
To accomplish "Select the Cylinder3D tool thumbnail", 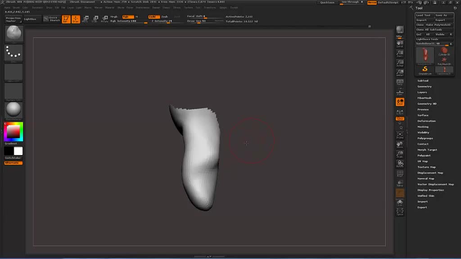I will point(444,52).
